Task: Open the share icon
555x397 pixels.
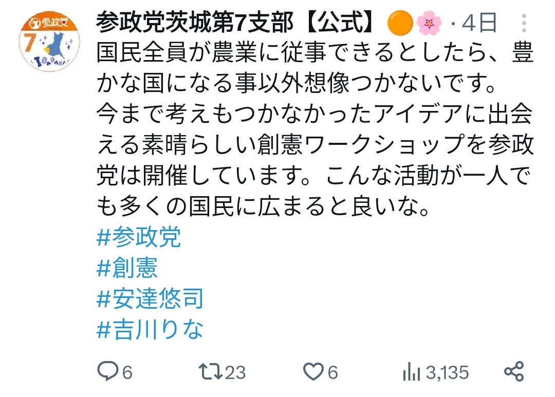Action: point(514,371)
